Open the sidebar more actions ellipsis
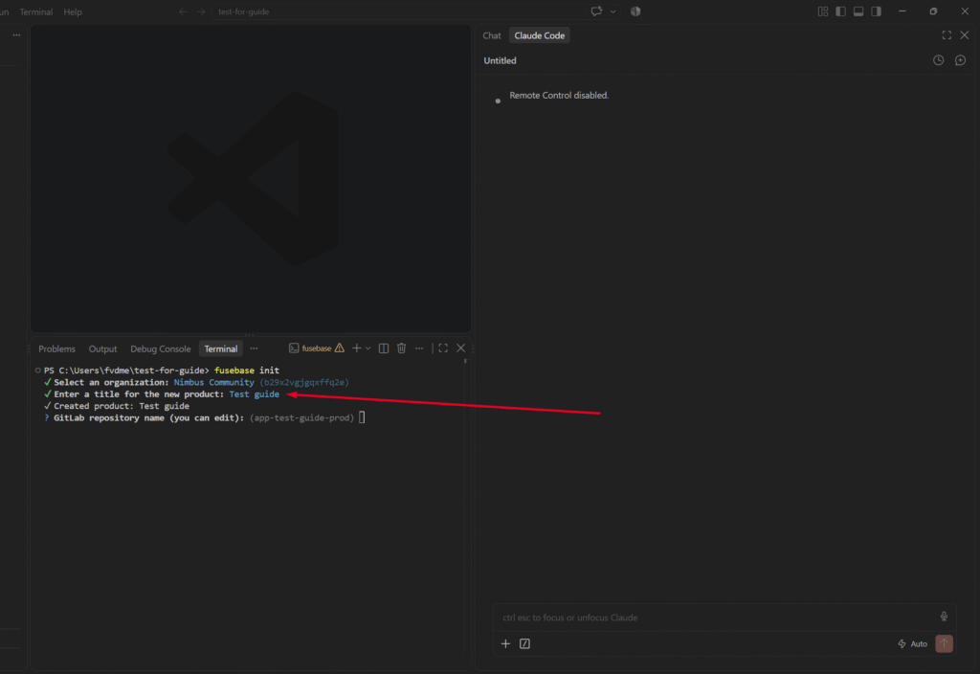The height and width of the screenshot is (674, 980). click(x=17, y=35)
